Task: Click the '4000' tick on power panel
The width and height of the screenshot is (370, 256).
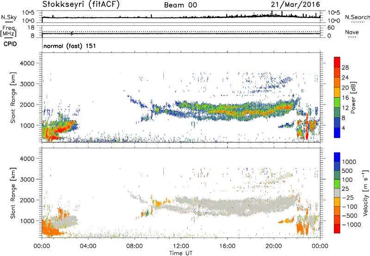Action: 27,63
